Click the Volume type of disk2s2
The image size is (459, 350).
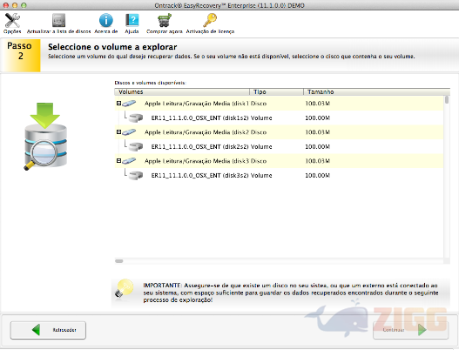click(x=261, y=146)
